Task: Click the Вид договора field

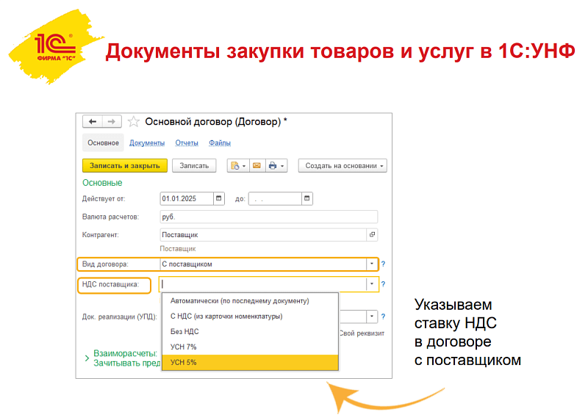Action: tap(263, 264)
